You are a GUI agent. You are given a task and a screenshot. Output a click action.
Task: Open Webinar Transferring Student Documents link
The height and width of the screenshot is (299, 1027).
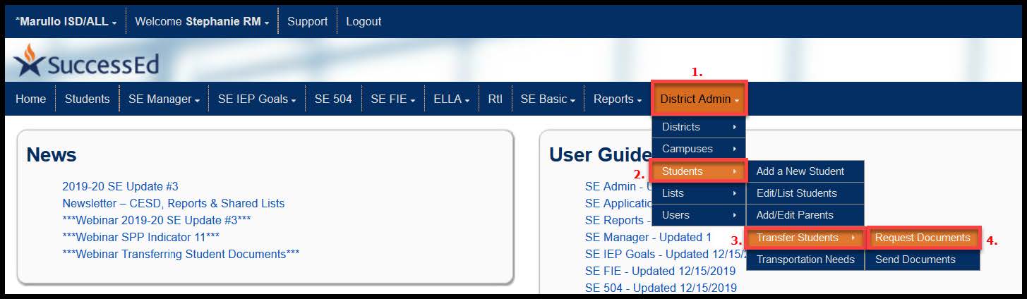[181, 254]
